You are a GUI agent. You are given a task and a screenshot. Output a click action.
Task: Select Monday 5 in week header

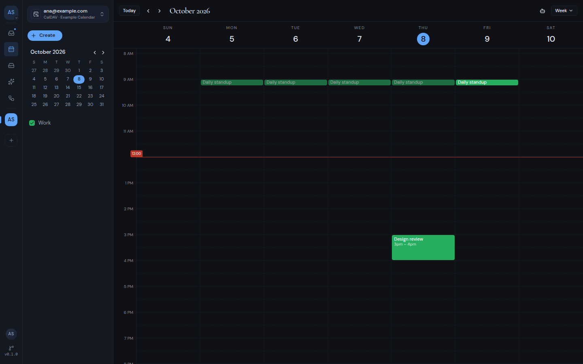coord(232,39)
